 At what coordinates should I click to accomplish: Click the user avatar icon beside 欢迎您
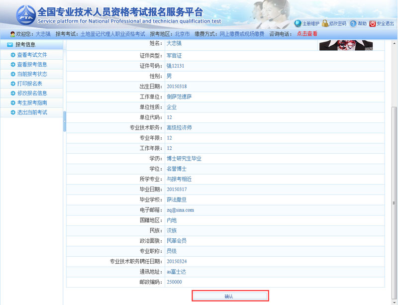(12, 34)
